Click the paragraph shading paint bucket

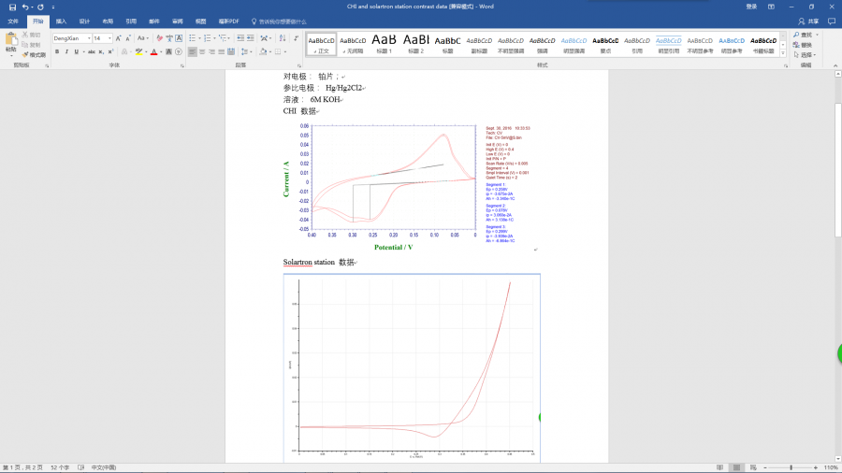(263, 52)
